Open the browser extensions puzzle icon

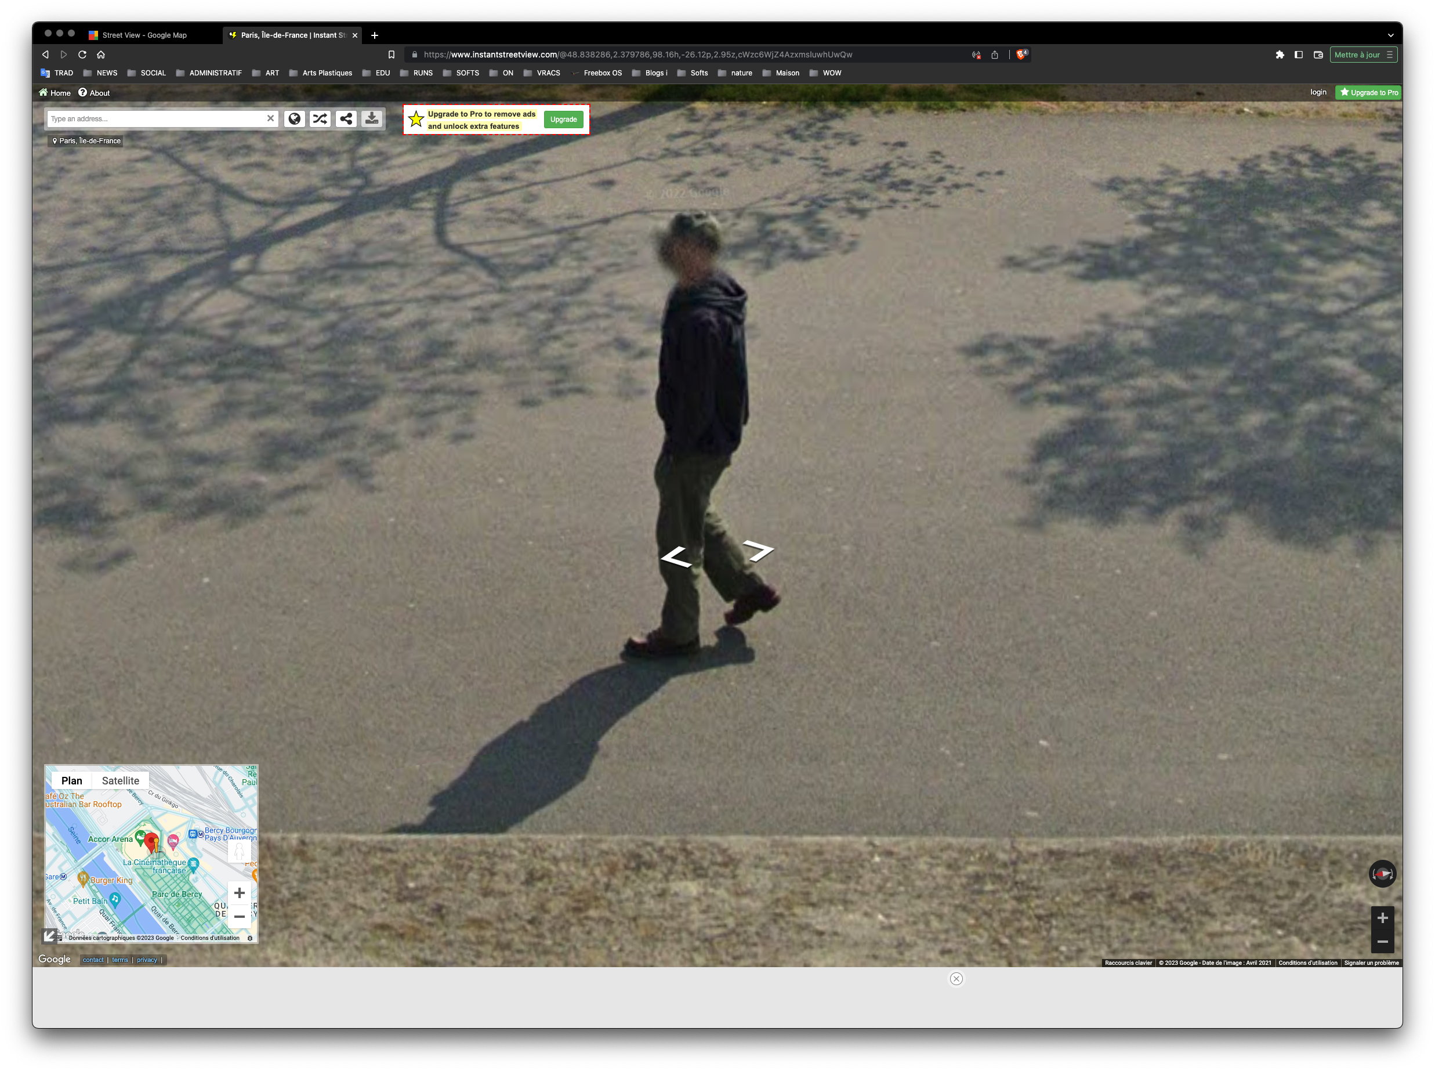pyautogui.click(x=1280, y=55)
